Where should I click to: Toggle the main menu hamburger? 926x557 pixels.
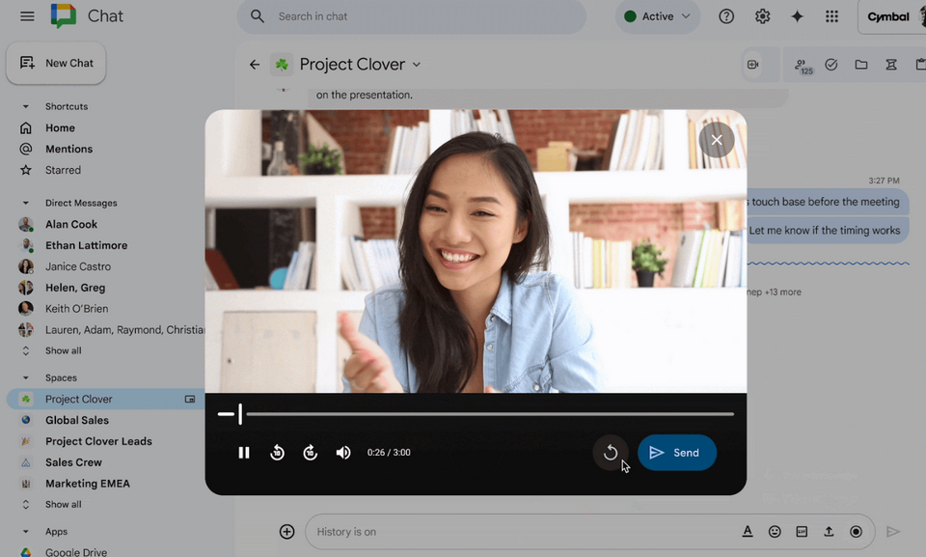click(x=27, y=16)
